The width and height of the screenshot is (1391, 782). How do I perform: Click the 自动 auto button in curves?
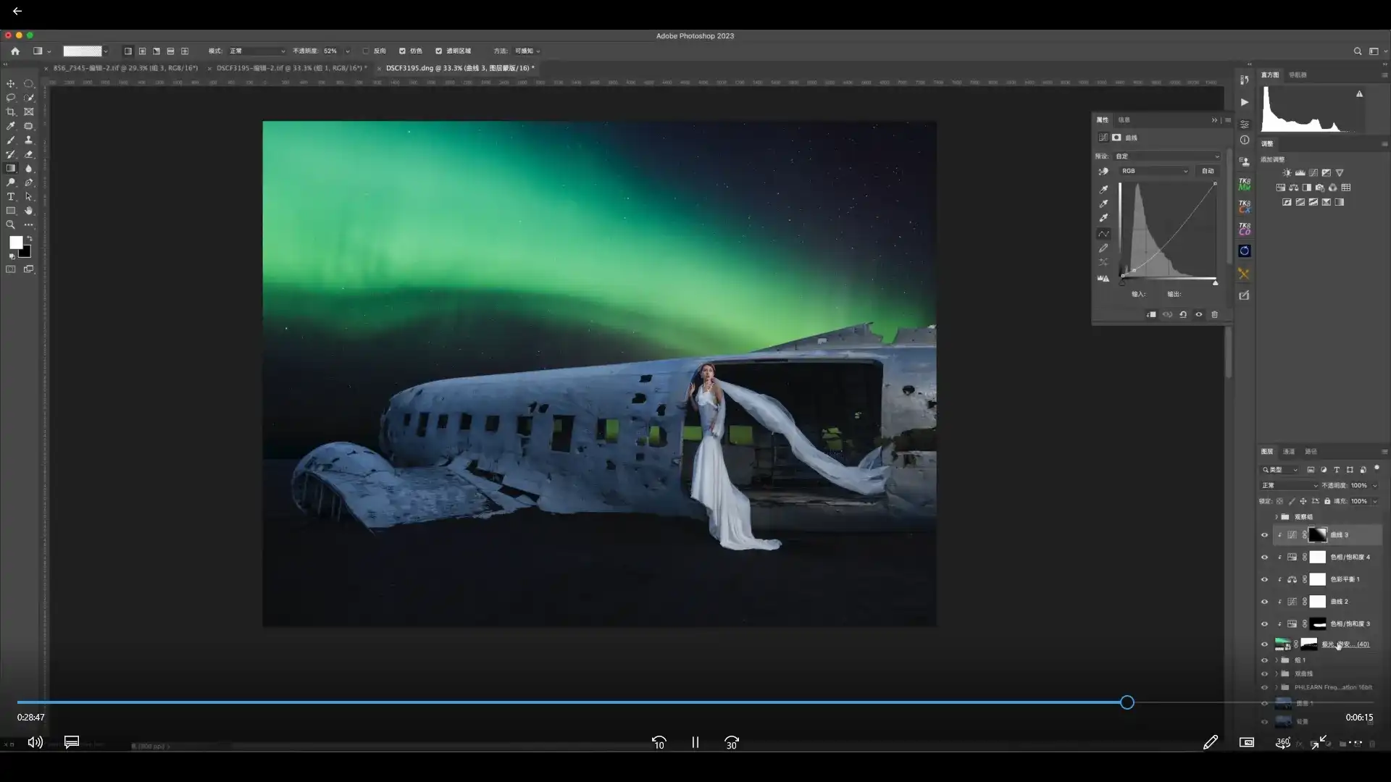(1208, 172)
